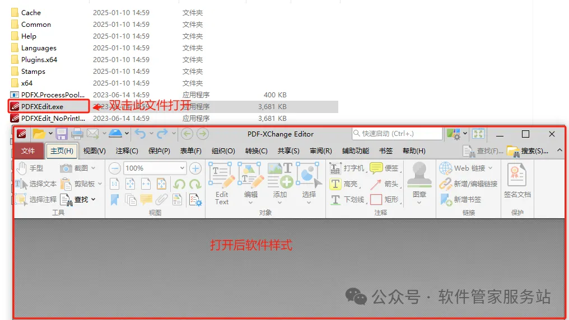Click the zoom out minus button
This screenshot has width=569, height=320.
click(115, 168)
